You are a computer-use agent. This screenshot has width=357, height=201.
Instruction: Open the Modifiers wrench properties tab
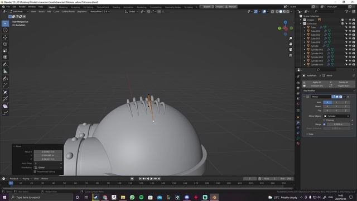(298, 123)
